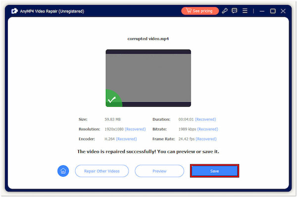Click the key register icon
The height and width of the screenshot is (197, 297).
(x=225, y=11)
